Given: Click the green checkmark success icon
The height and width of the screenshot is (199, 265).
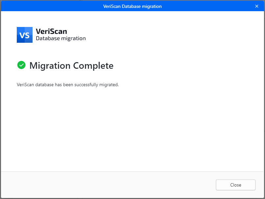Looking at the screenshot, I should [21, 65].
